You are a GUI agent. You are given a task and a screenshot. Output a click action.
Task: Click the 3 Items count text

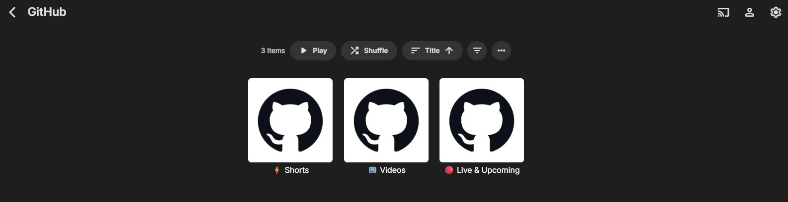tap(273, 50)
